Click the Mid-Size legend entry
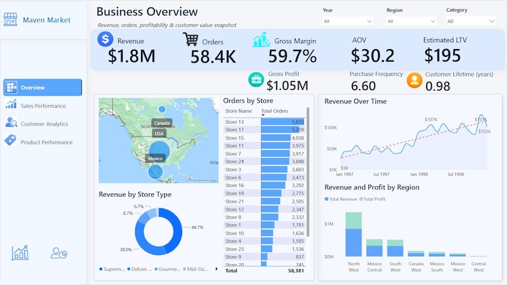The image size is (507, 285). tap(195, 269)
